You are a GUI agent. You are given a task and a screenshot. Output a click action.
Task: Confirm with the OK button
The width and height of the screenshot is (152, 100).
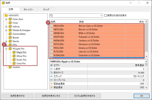(142, 96)
